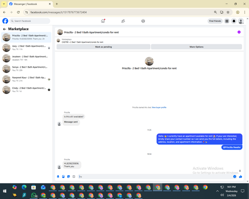View site information icon in the address bar

[x=26, y=12]
